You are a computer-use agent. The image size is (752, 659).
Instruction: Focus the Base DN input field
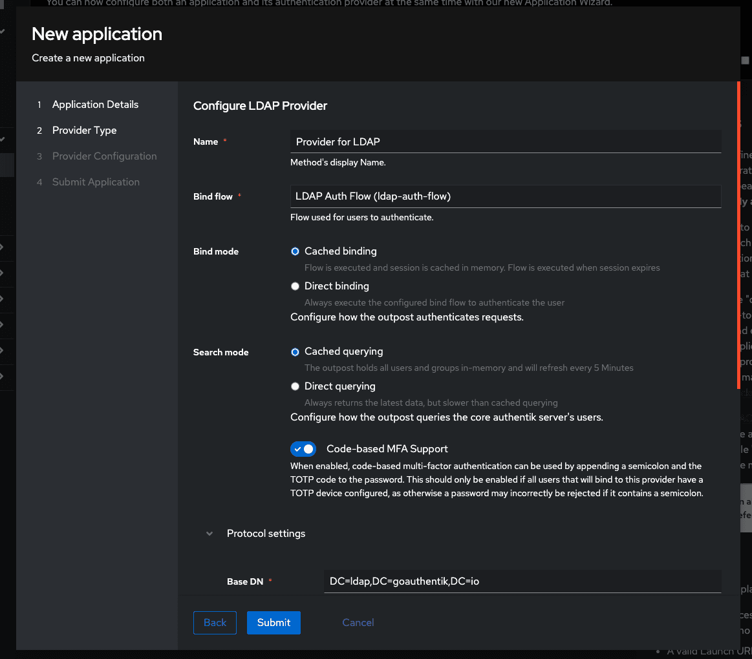(521, 581)
